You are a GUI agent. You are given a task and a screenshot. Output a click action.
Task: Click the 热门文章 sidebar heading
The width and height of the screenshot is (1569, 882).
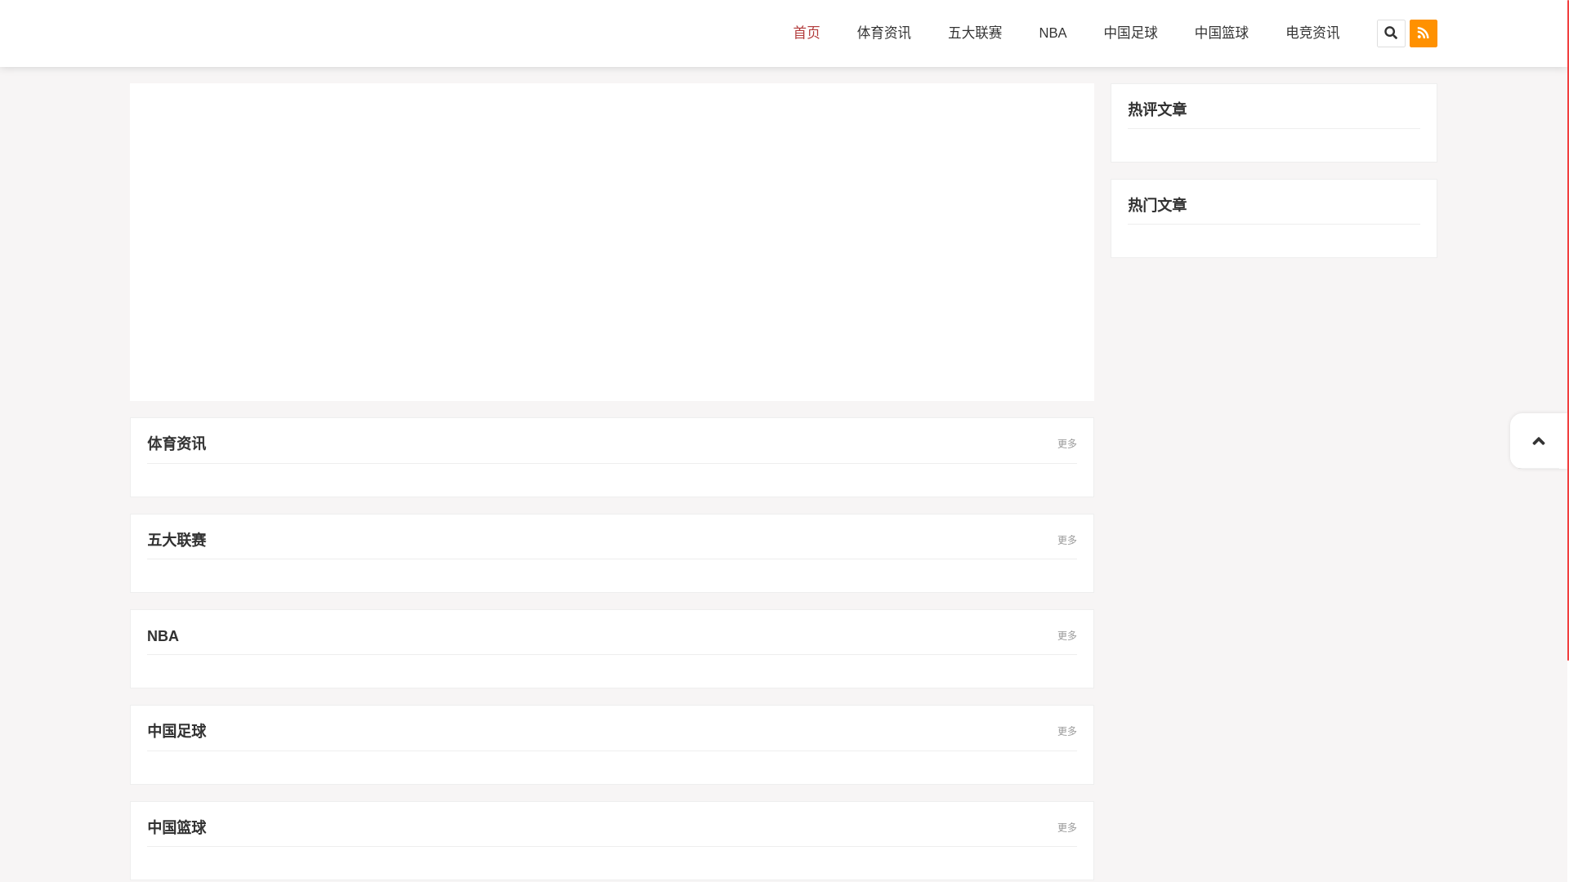tap(1156, 205)
